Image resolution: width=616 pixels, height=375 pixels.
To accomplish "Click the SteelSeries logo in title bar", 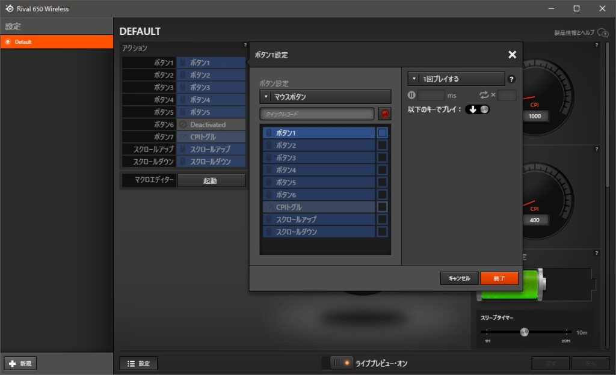I will click(10, 8).
